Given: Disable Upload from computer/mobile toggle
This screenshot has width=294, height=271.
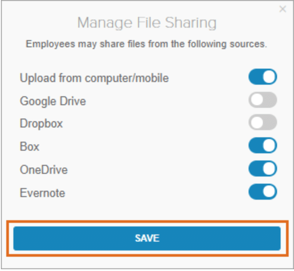Looking at the screenshot, I should click(262, 77).
